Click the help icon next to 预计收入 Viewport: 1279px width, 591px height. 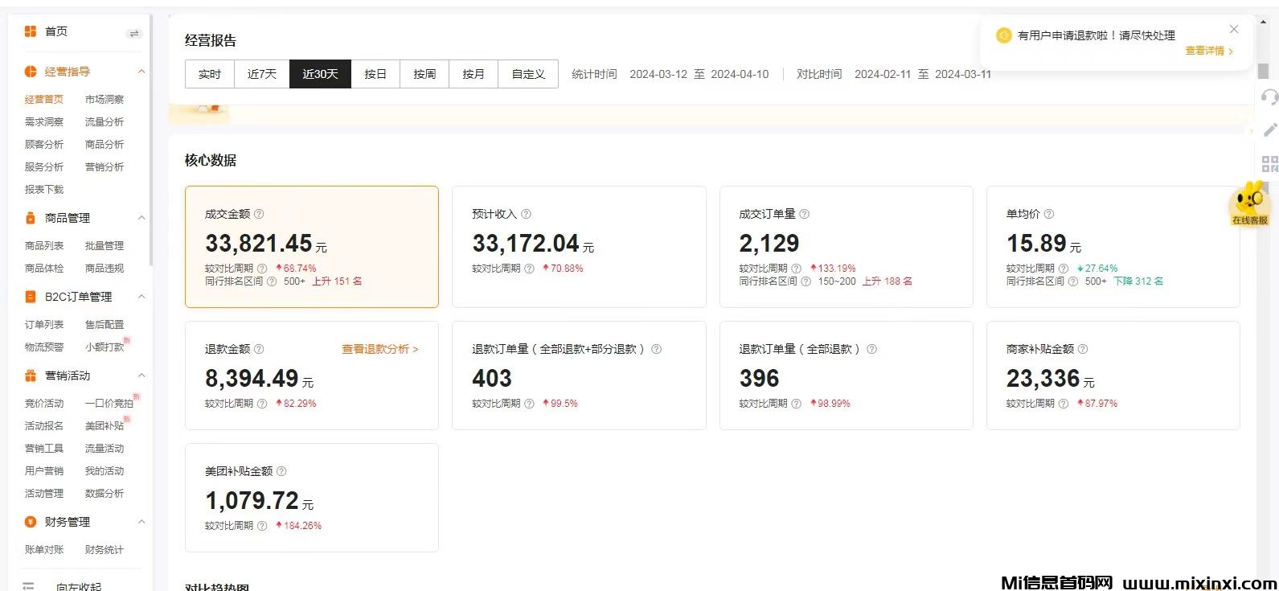pyautogui.click(x=526, y=214)
